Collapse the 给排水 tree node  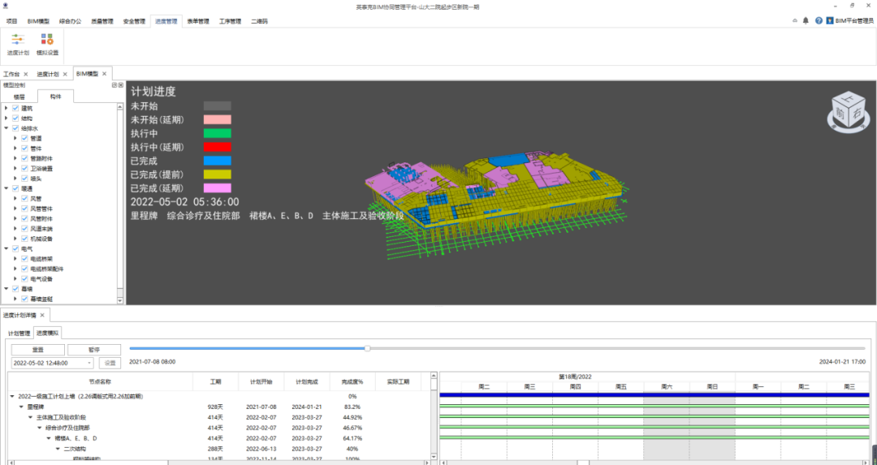click(6, 128)
